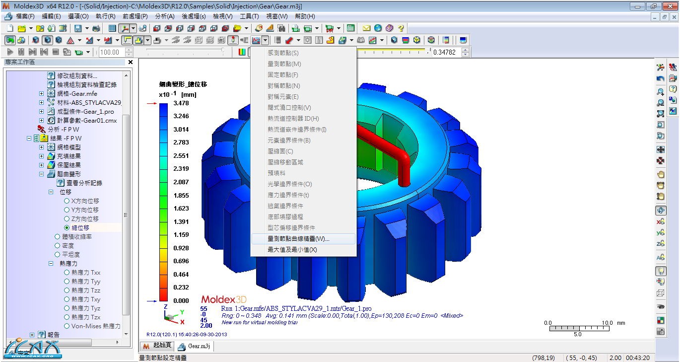Viewport: 680px width, 362px height.
Task: Select the X方向位移 radio button
Action: 67,201
